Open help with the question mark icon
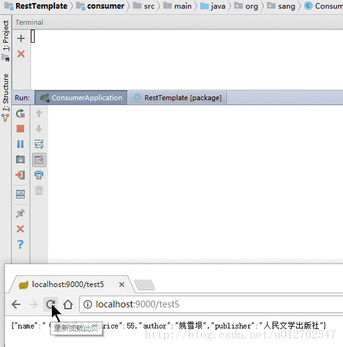Viewport: 343px width, 347px height. coord(20,244)
